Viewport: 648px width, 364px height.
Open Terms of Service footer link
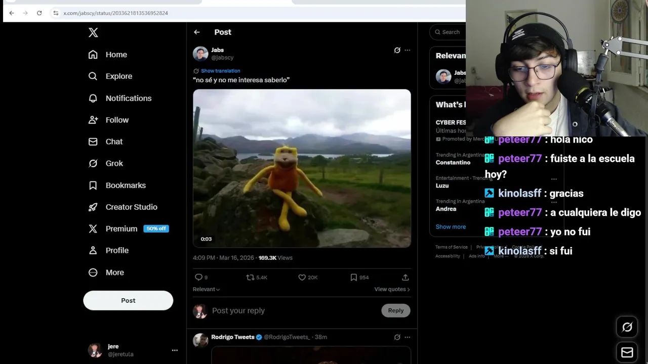(452, 247)
